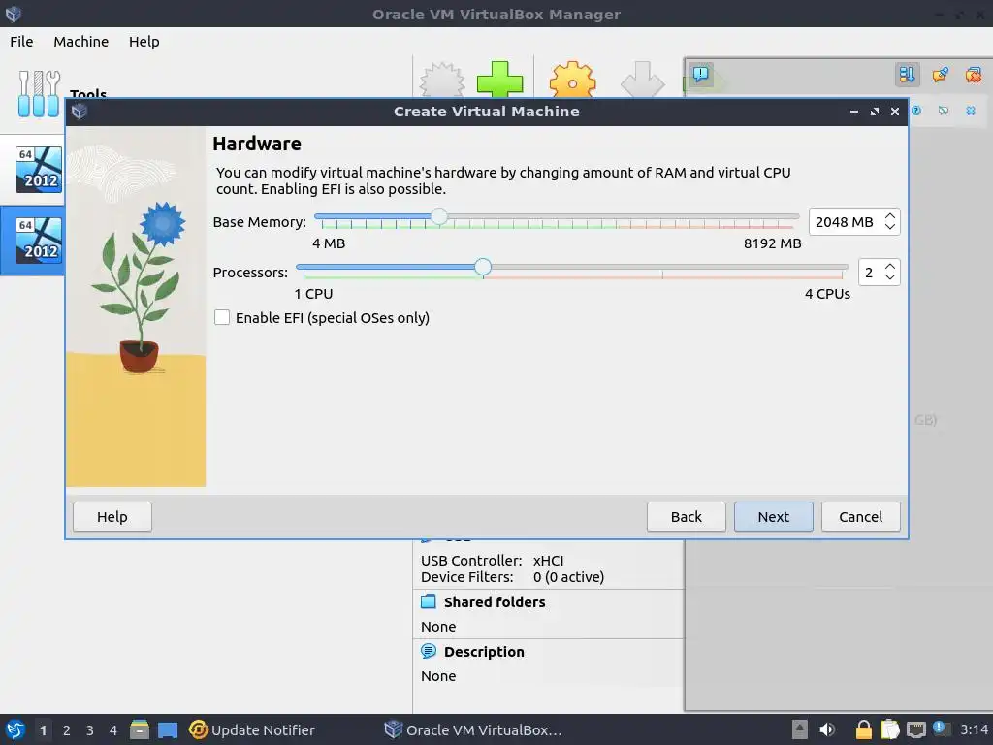Click the taskbar clock showing 3:14
The height and width of the screenshot is (745, 993).
click(974, 729)
